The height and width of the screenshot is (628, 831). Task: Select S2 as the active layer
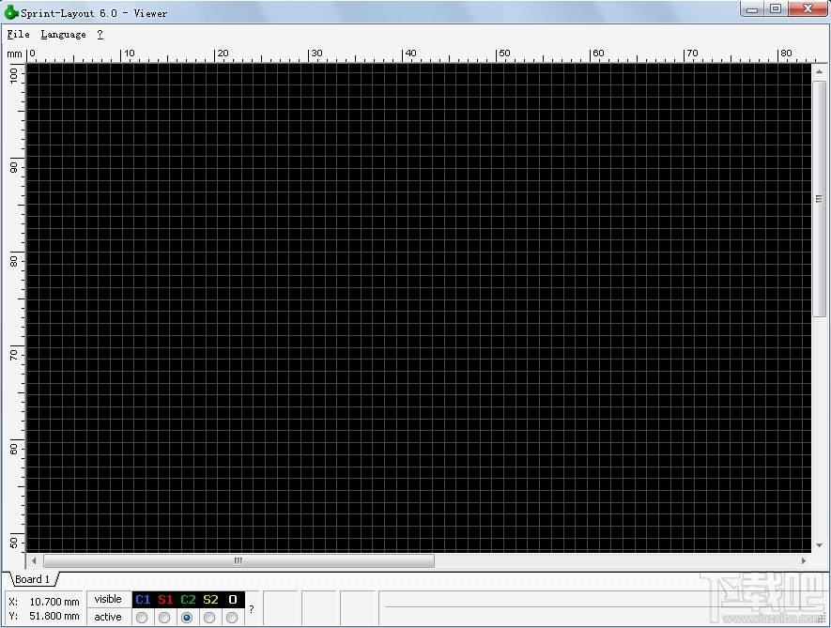[x=209, y=617]
